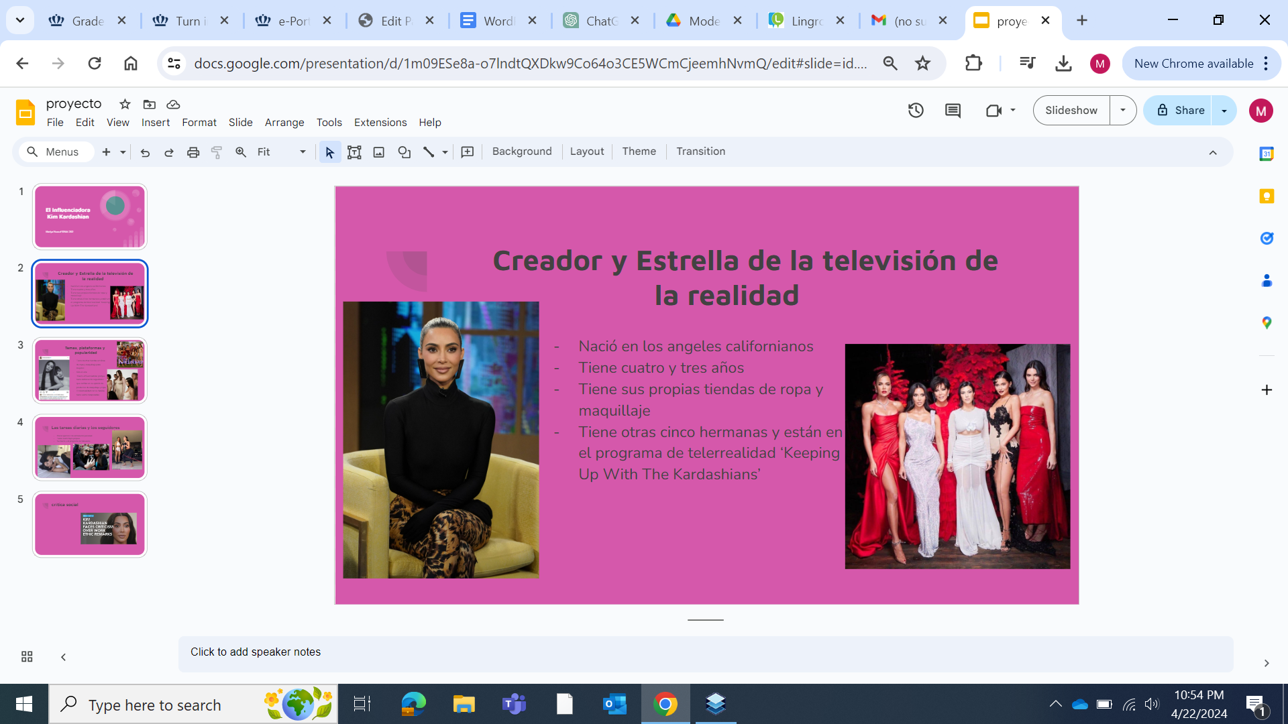Image resolution: width=1288 pixels, height=724 pixels.
Task: Click the Slideshow button
Action: click(1071, 111)
